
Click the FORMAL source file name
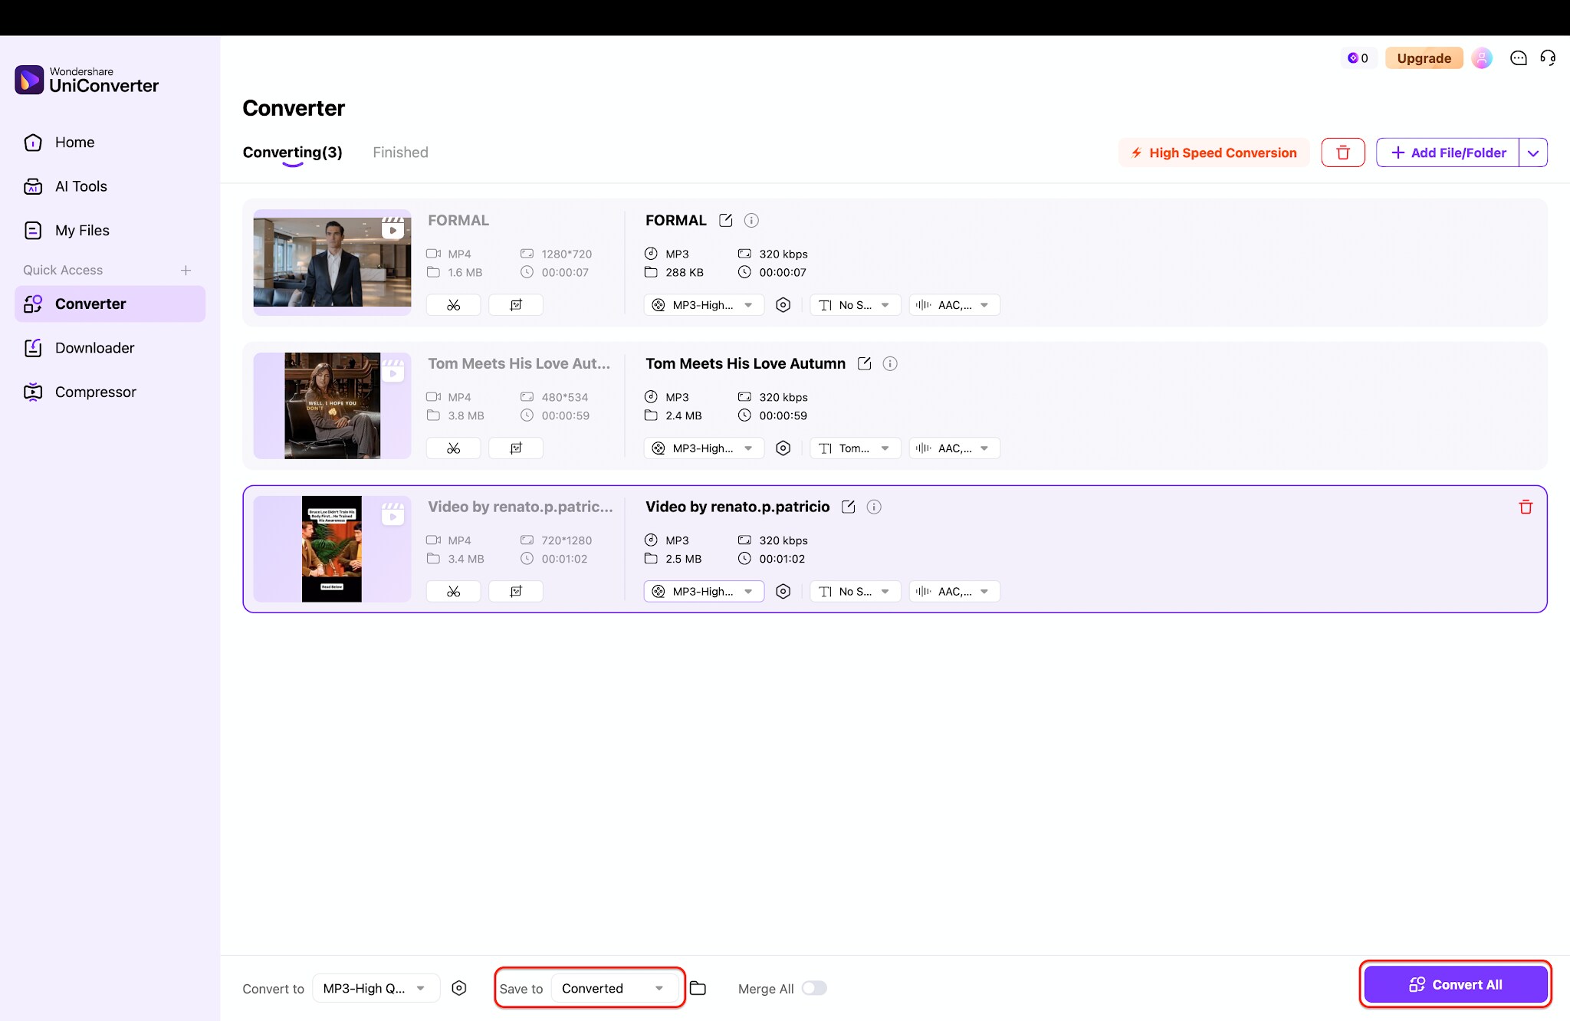(458, 221)
